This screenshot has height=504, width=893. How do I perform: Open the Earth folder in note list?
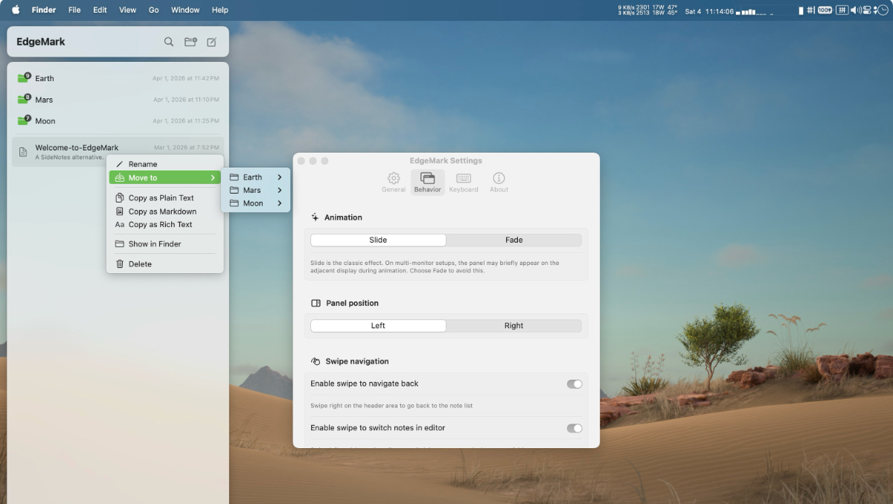click(45, 78)
